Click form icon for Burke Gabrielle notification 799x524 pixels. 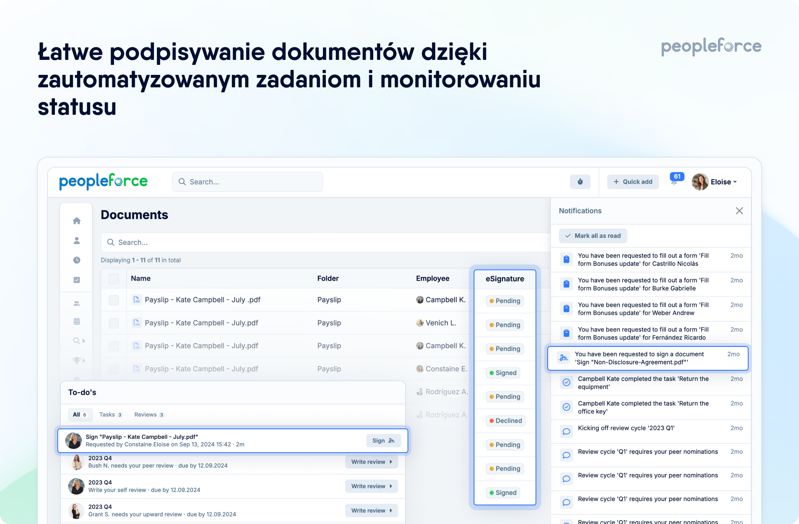pyautogui.click(x=566, y=284)
